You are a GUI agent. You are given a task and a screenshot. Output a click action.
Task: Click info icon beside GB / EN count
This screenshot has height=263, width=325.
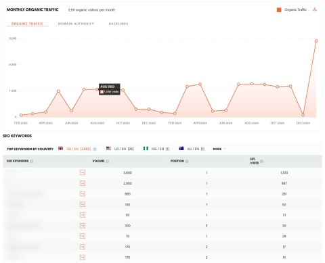[95, 149]
